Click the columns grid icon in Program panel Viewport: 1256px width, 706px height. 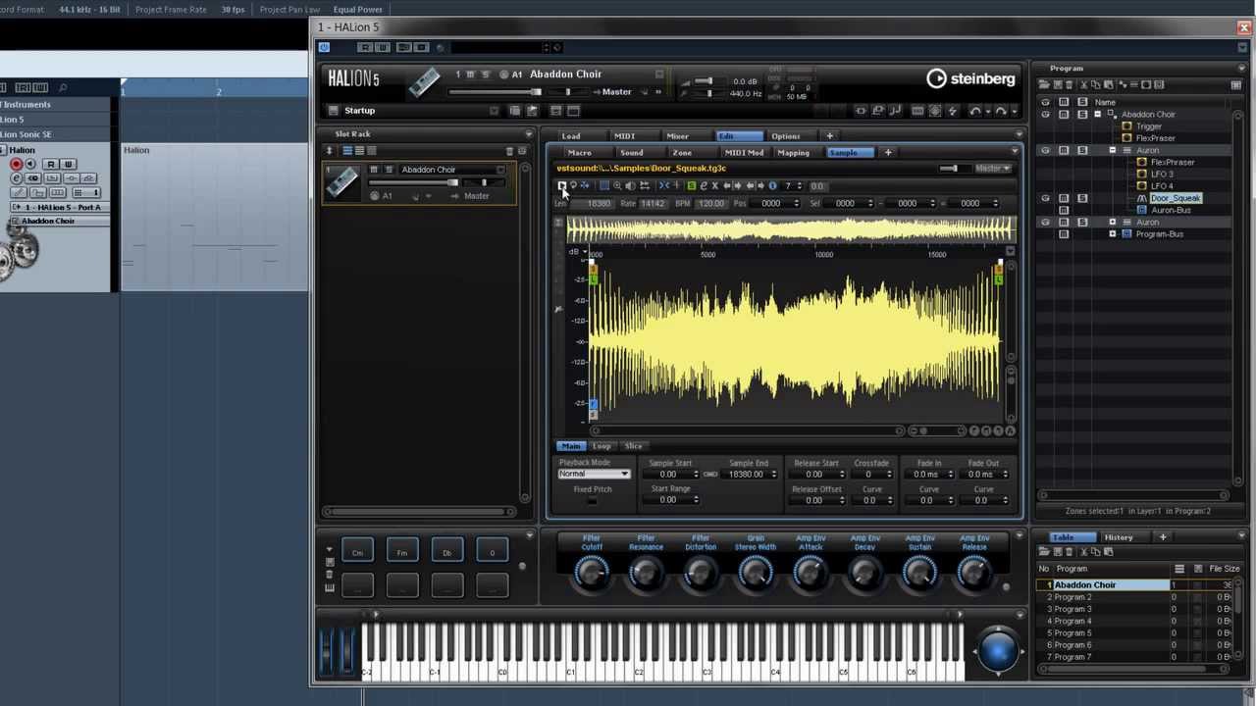tap(1235, 84)
